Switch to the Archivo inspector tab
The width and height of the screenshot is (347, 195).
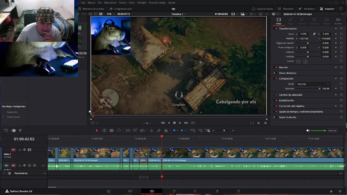[x=338, y=21]
